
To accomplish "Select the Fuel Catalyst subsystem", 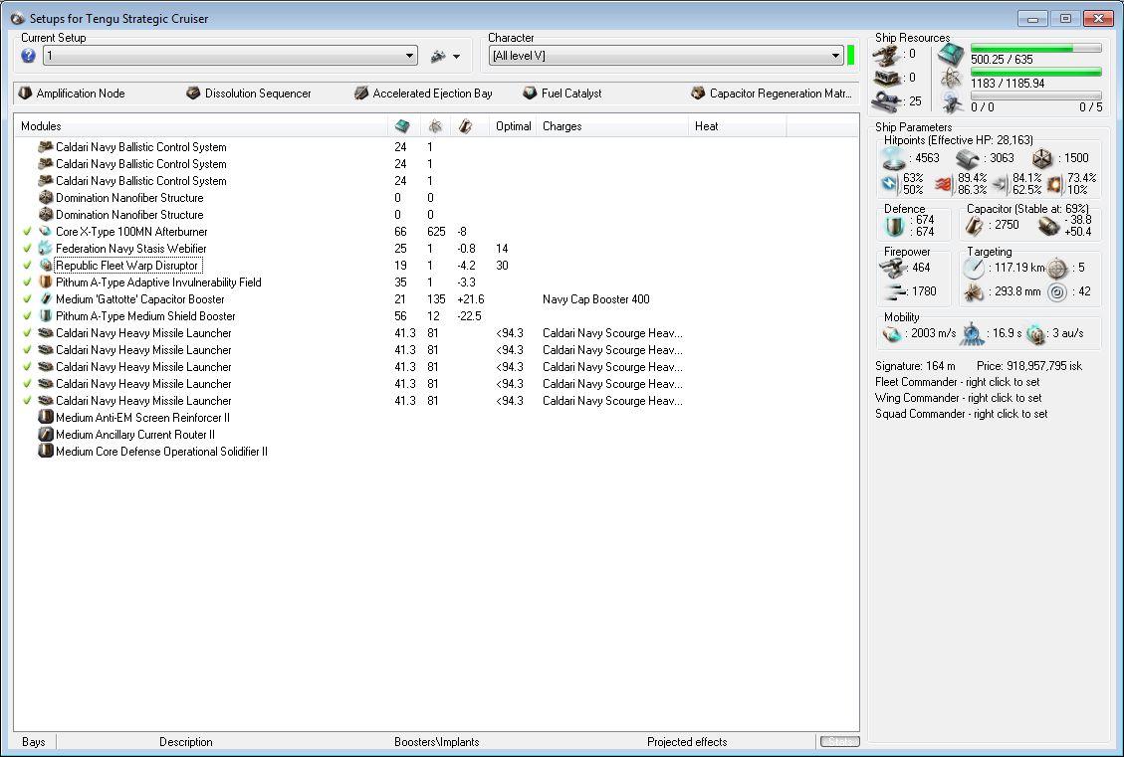I will [562, 94].
